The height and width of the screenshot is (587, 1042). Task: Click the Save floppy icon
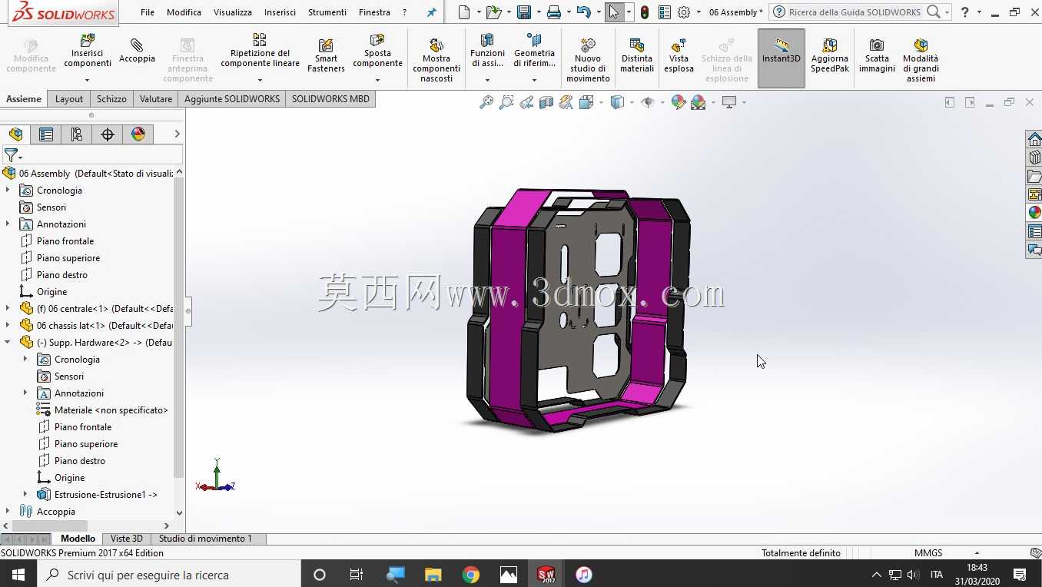tap(524, 12)
